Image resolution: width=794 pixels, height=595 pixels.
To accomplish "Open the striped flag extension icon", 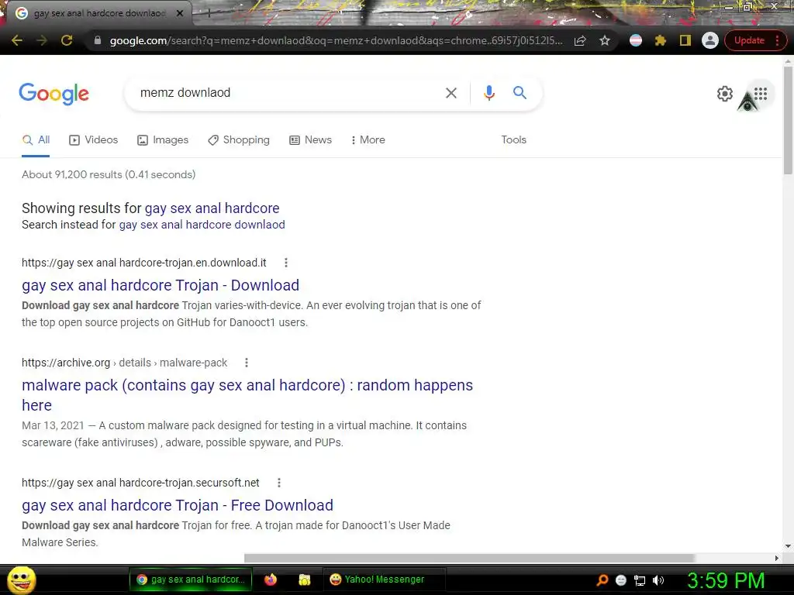I will coord(636,40).
